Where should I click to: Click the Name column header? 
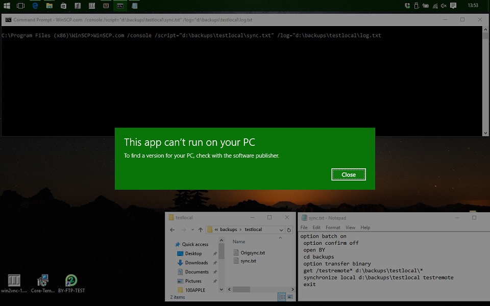[239, 242]
